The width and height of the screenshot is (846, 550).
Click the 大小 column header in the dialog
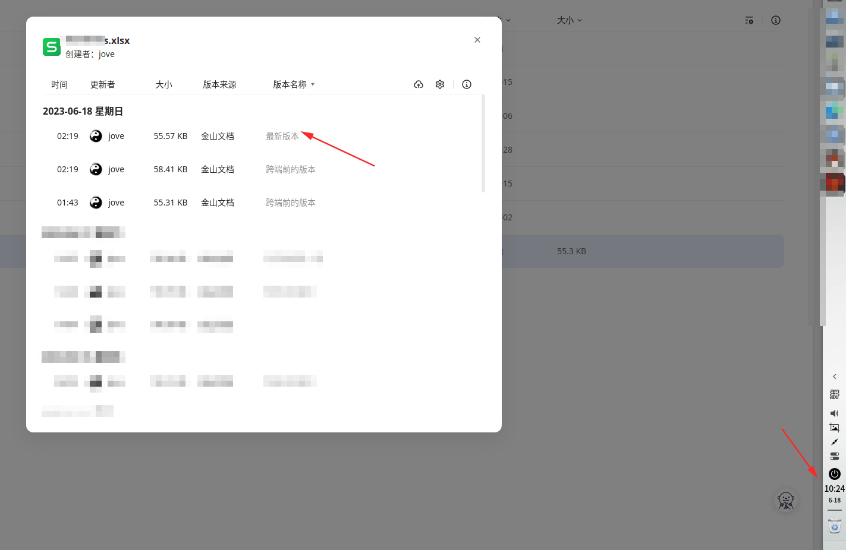coord(164,84)
